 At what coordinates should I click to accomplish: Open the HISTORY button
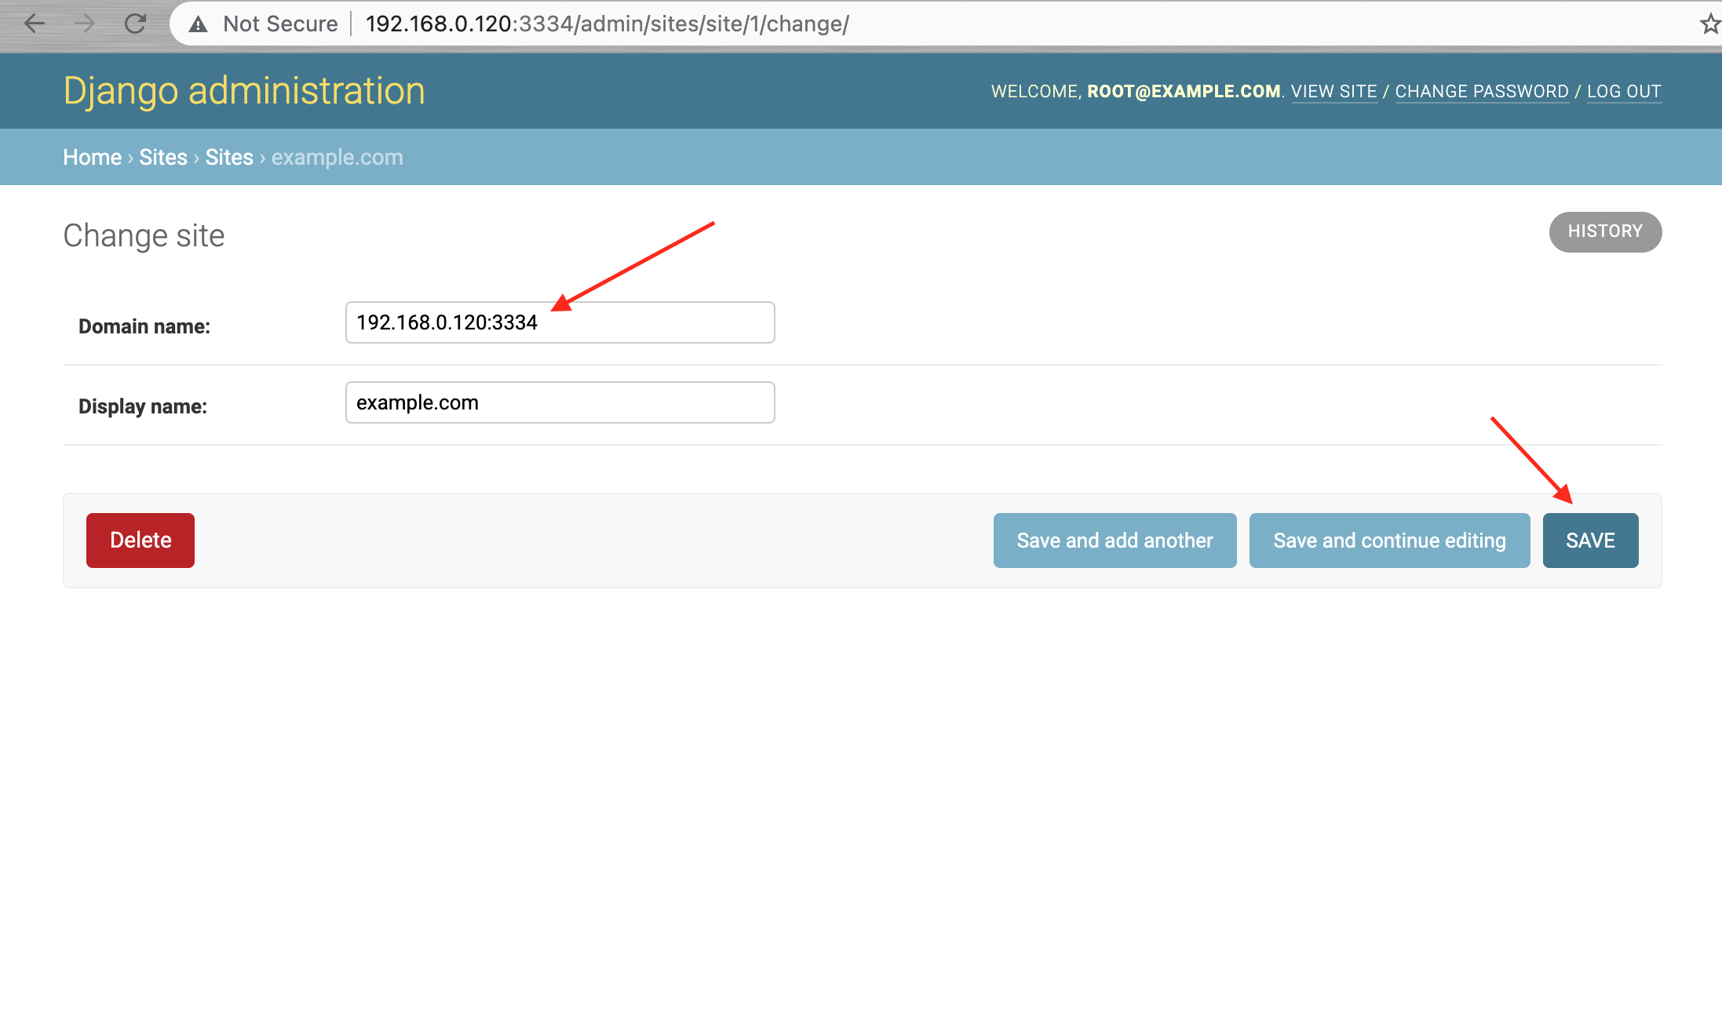click(1605, 231)
